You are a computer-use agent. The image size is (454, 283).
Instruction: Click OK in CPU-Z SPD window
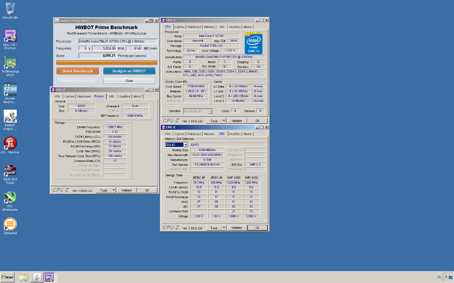pos(257,228)
